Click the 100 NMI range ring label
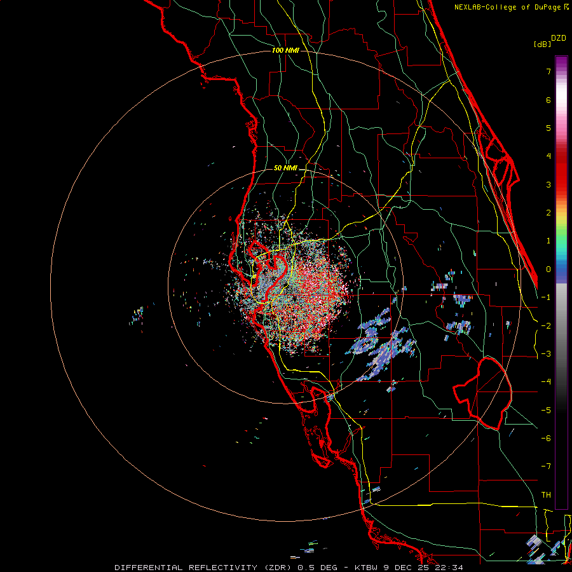572x572 pixels. pyautogui.click(x=285, y=50)
